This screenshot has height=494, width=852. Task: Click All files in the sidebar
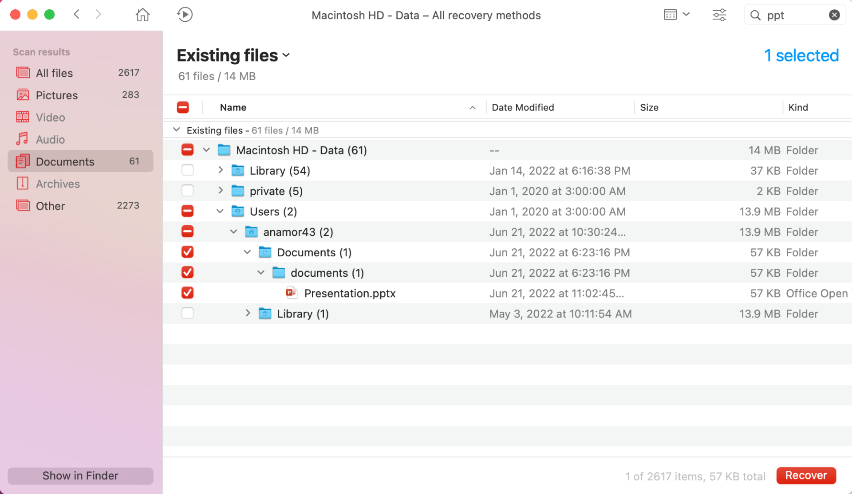(54, 73)
